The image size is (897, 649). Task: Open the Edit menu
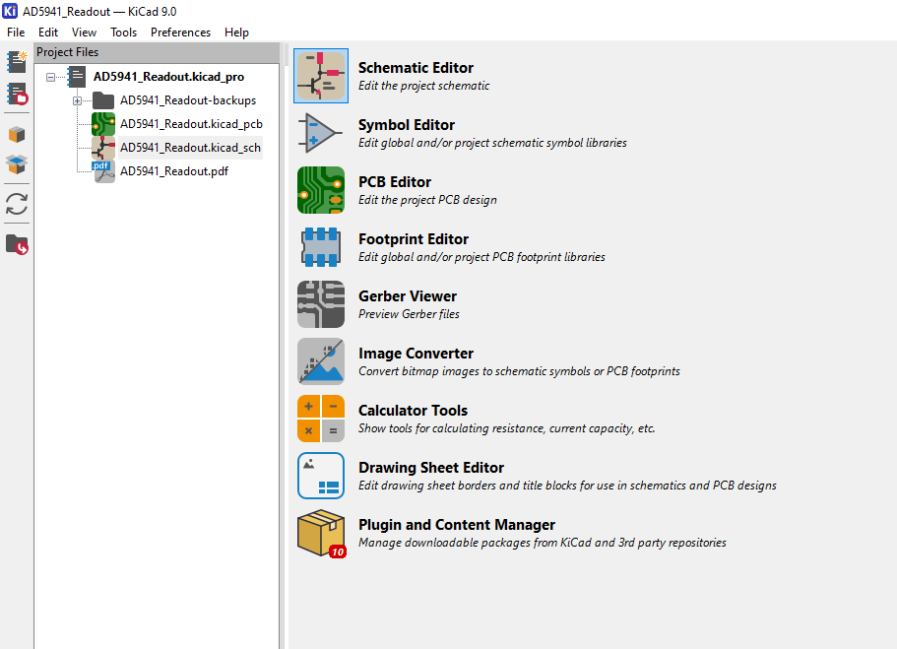tap(48, 32)
